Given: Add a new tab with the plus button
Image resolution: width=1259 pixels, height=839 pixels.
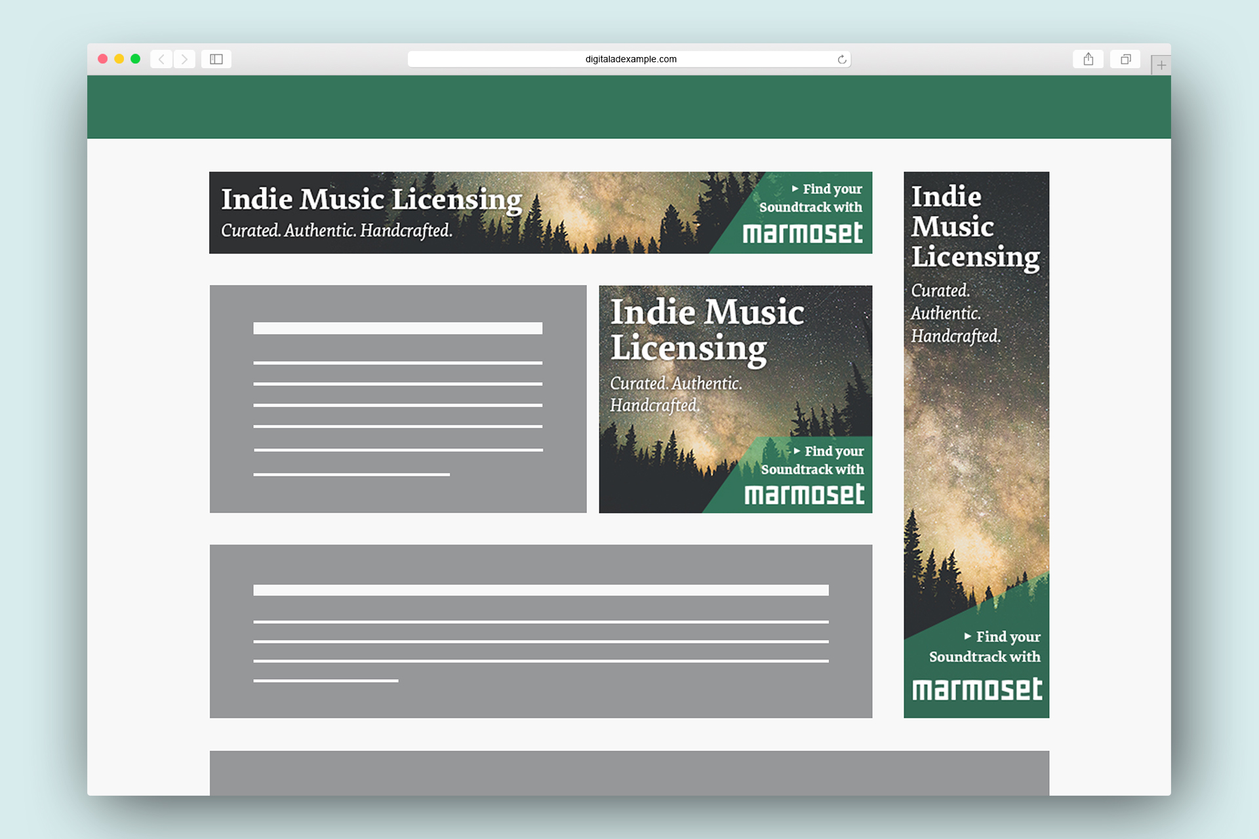Looking at the screenshot, I should point(1161,65).
